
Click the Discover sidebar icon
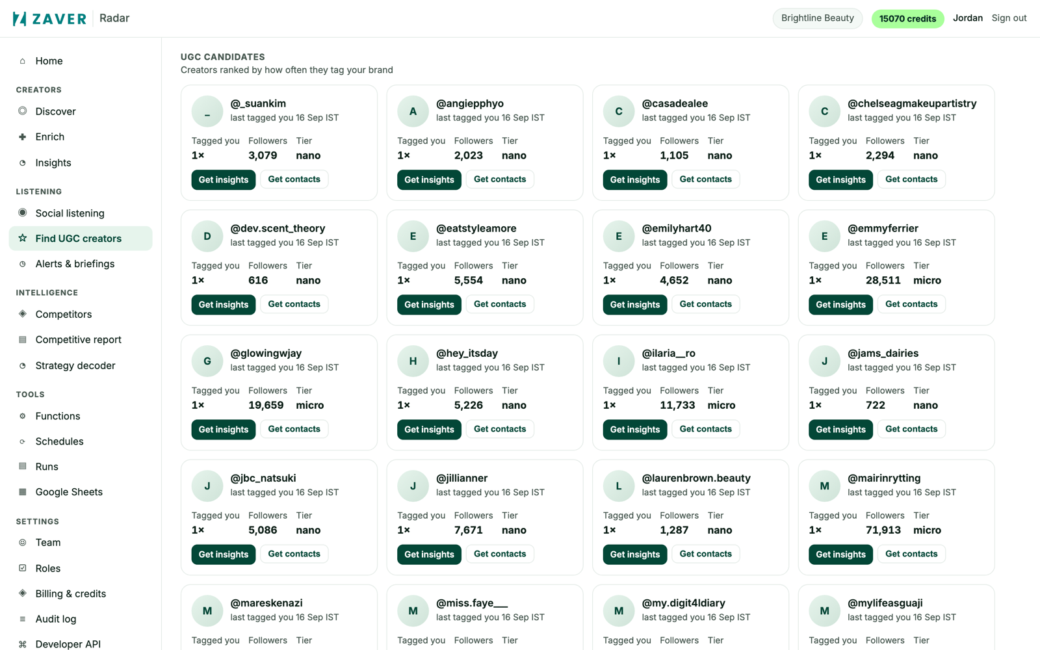[x=23, y=111]
